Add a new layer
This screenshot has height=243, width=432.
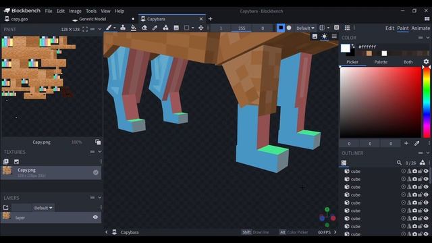point(6,207)
